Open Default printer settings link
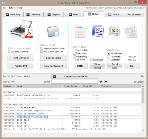Viewport: 148px width, 139px height. pyautogui.click(x=19, y=48)
